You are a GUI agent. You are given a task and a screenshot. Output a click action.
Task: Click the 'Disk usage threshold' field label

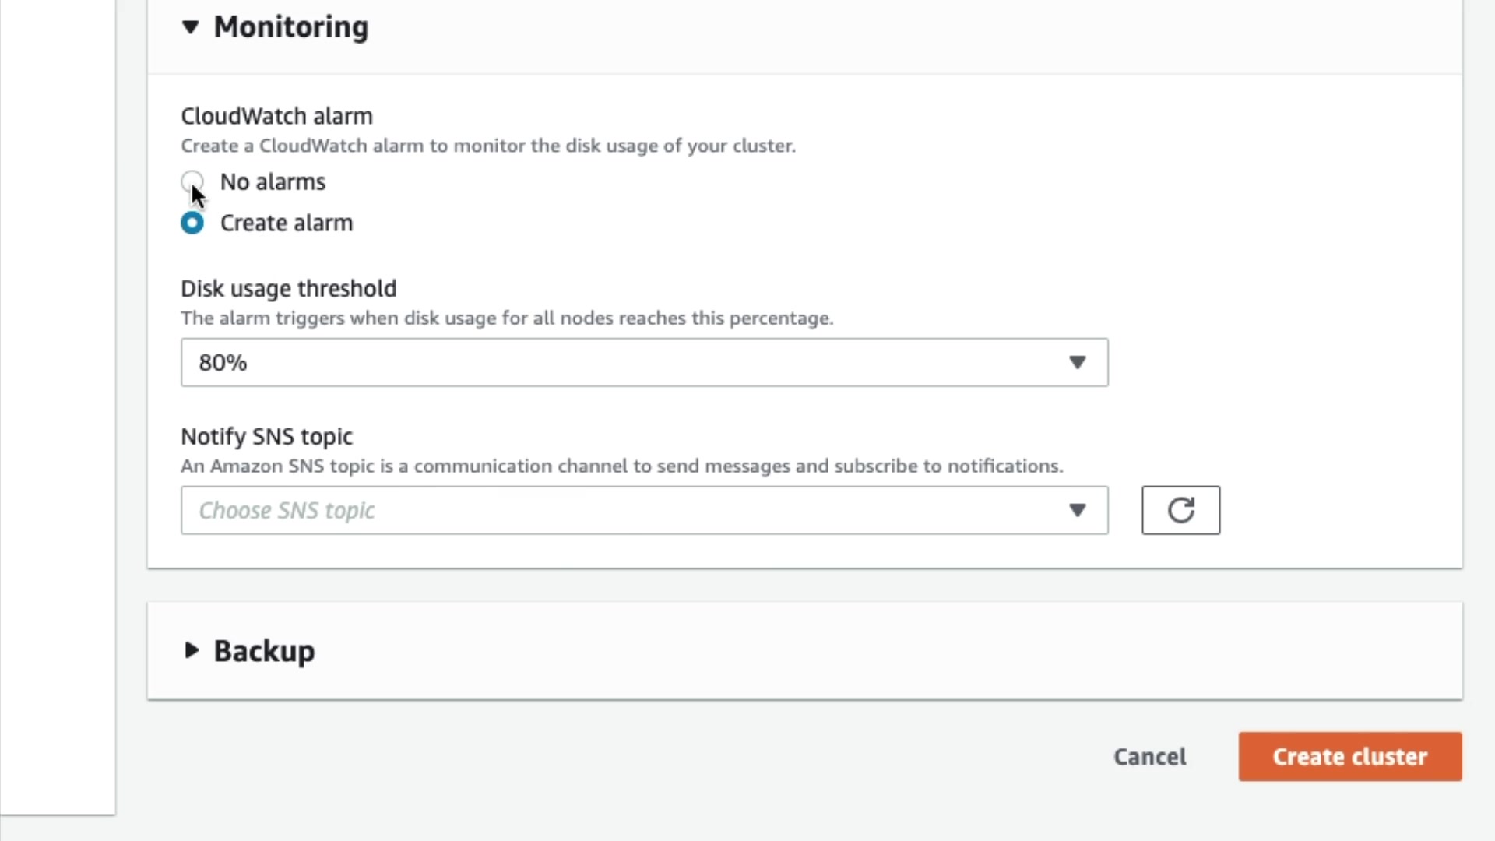[288, 289]
